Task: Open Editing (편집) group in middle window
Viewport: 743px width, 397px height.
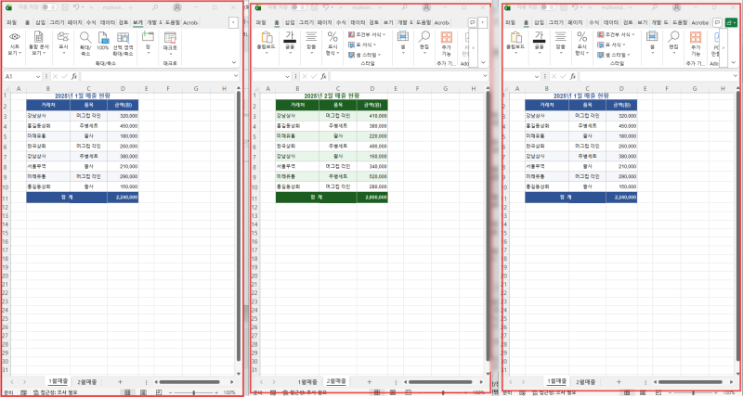Action: (424, 44)
